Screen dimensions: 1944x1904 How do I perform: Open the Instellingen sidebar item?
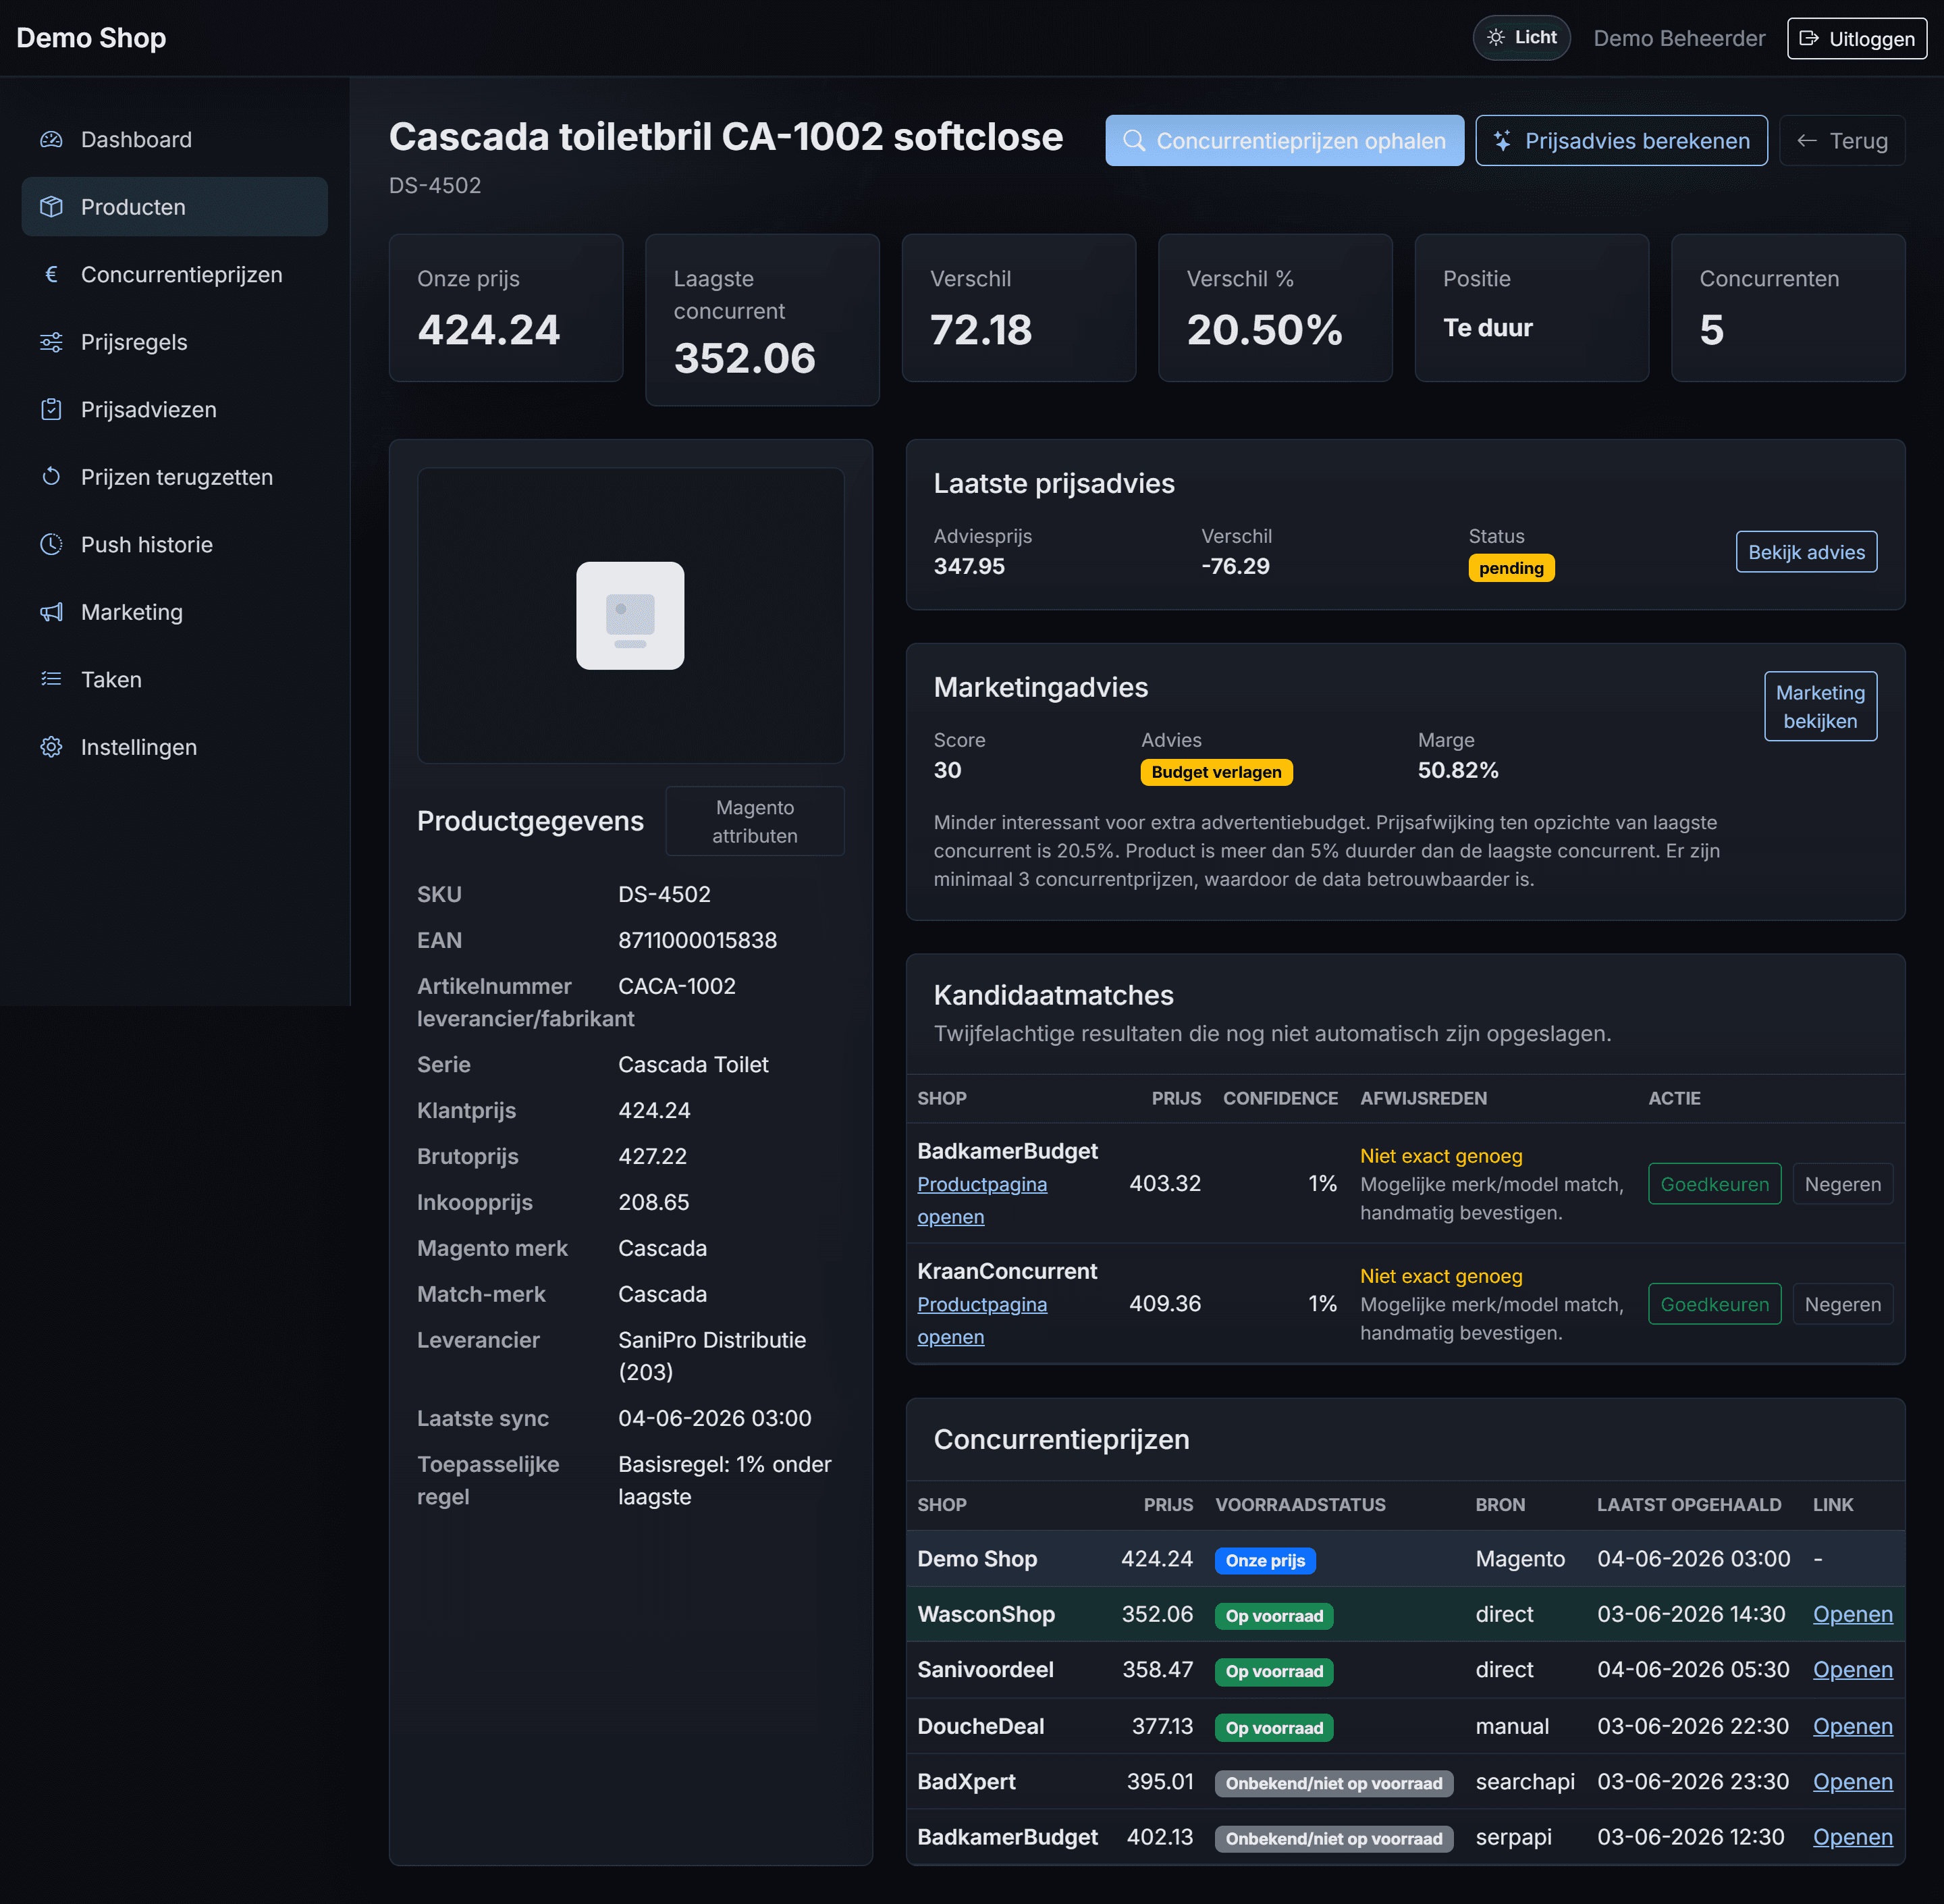click(x=175, y=747)
